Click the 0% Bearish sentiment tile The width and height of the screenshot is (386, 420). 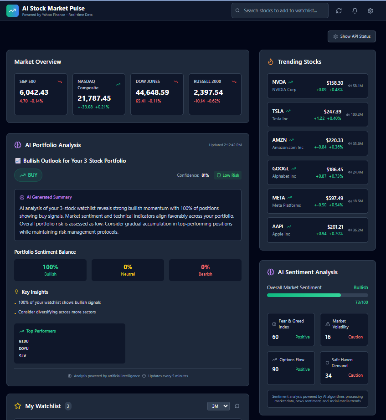(x=206, y=270)
